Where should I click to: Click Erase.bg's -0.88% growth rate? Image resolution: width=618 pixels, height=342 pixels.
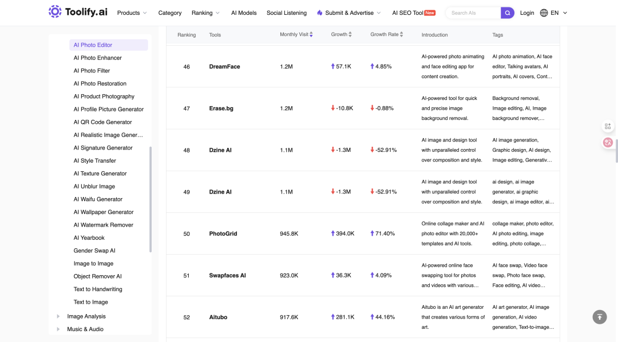pyautogui.click(x=382, y=108)
